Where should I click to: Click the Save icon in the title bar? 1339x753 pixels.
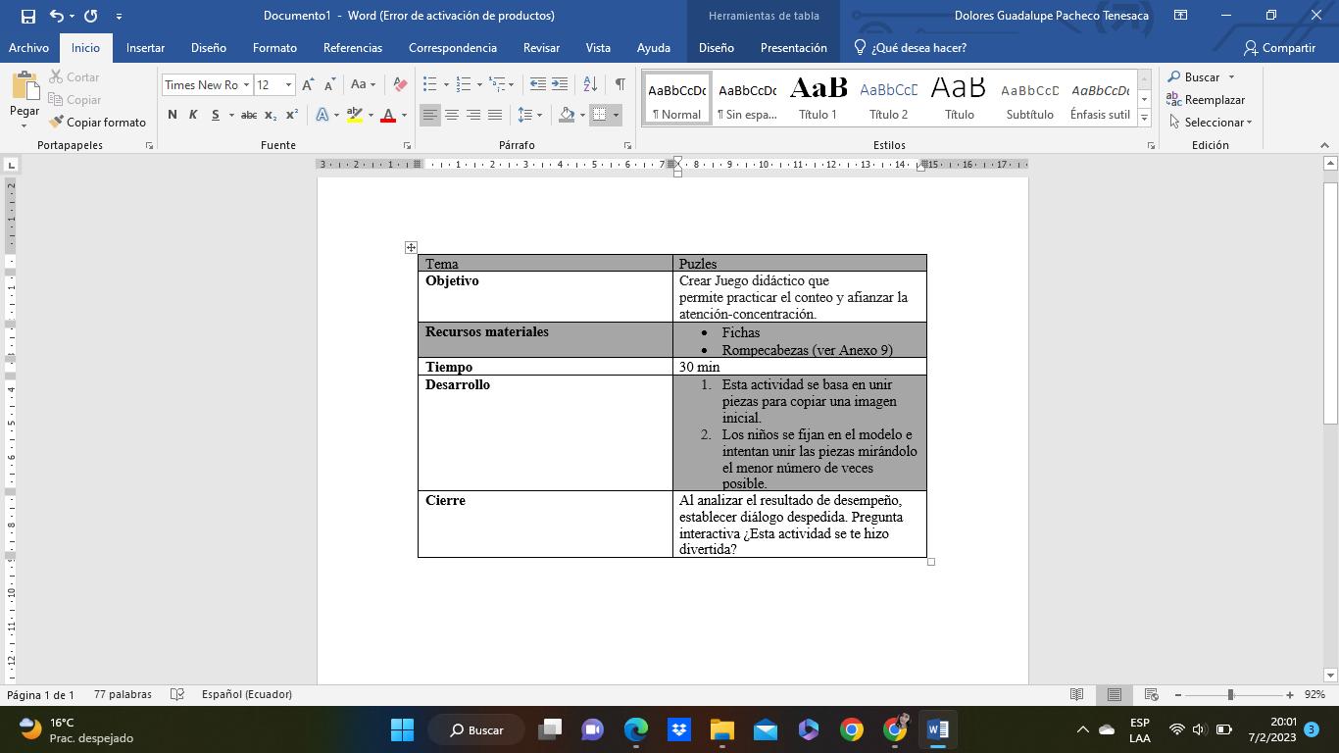pyautogui.click(x=27, y=16)
